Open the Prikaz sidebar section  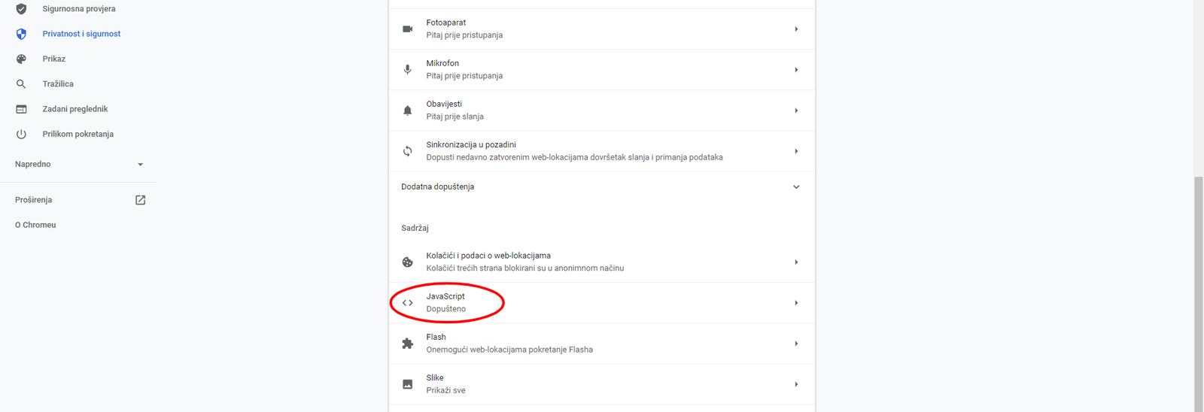point(53,59)
